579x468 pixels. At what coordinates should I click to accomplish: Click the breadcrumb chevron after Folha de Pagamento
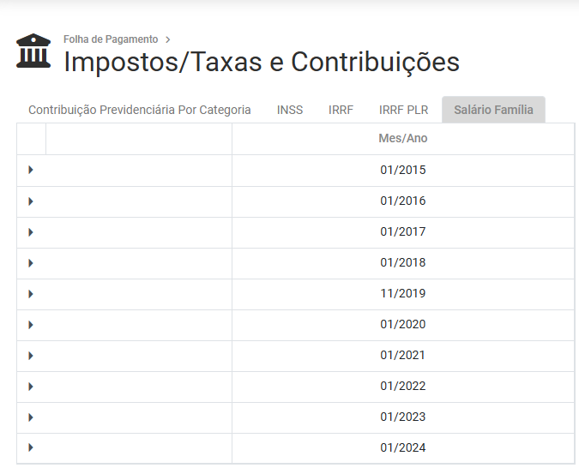(168, 39)
